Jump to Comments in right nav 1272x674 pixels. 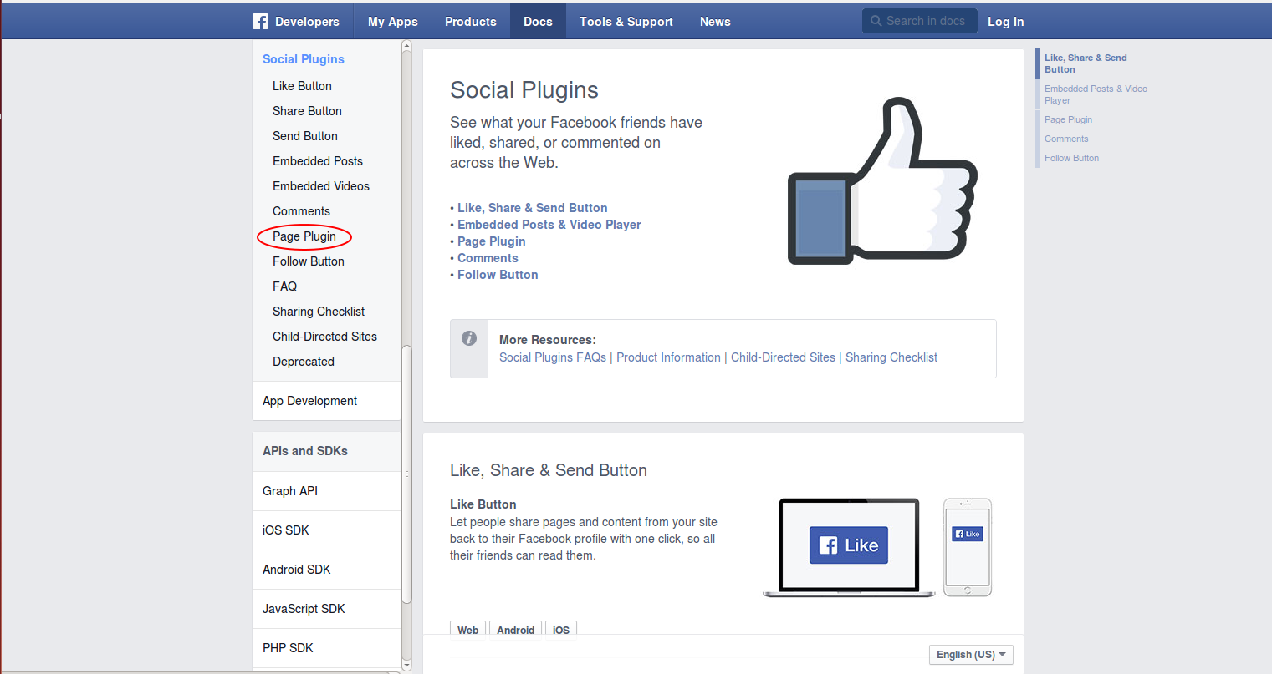pos(1066,139)
